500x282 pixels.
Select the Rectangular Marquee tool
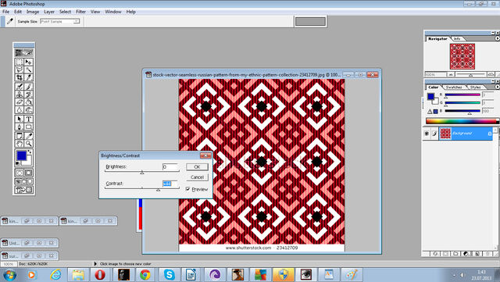pos(20,62)
